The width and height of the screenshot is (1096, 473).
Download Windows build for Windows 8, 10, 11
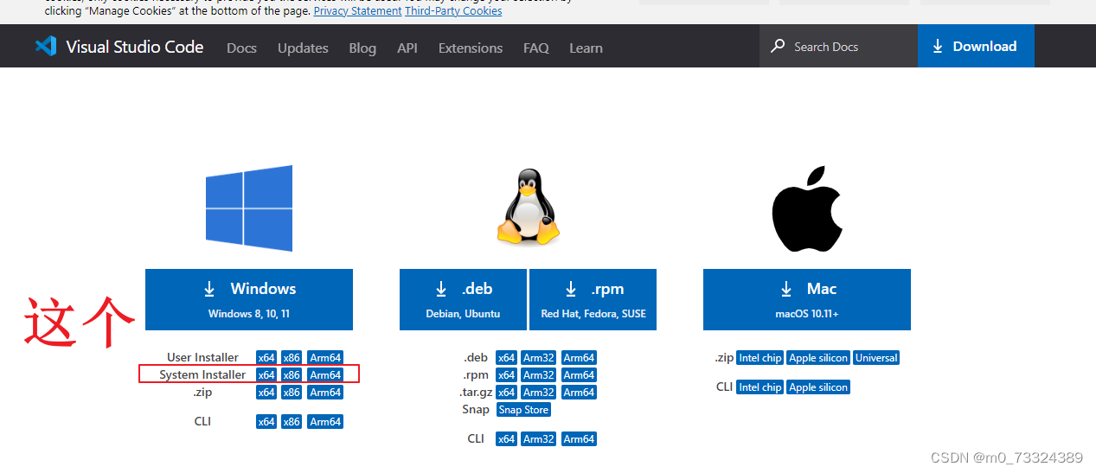coord(249,299)
